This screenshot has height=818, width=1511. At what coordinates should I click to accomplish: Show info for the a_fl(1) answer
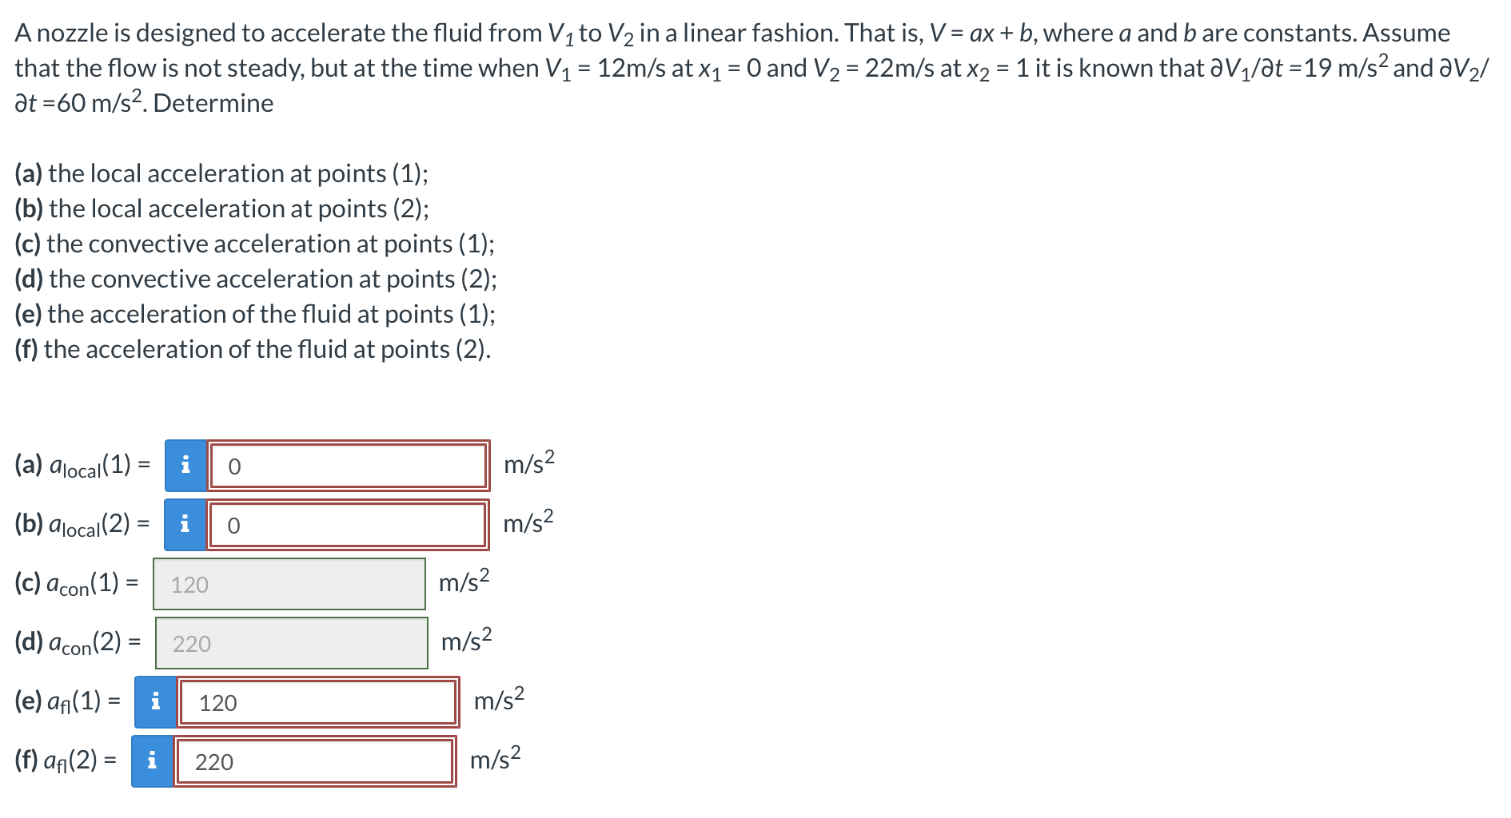click(155, 702)
